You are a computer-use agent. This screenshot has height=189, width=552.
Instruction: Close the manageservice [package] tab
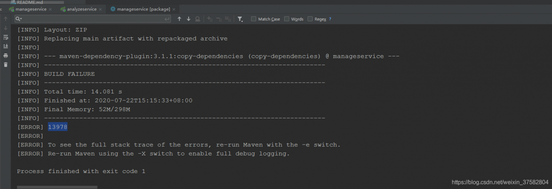click(173, 9)
